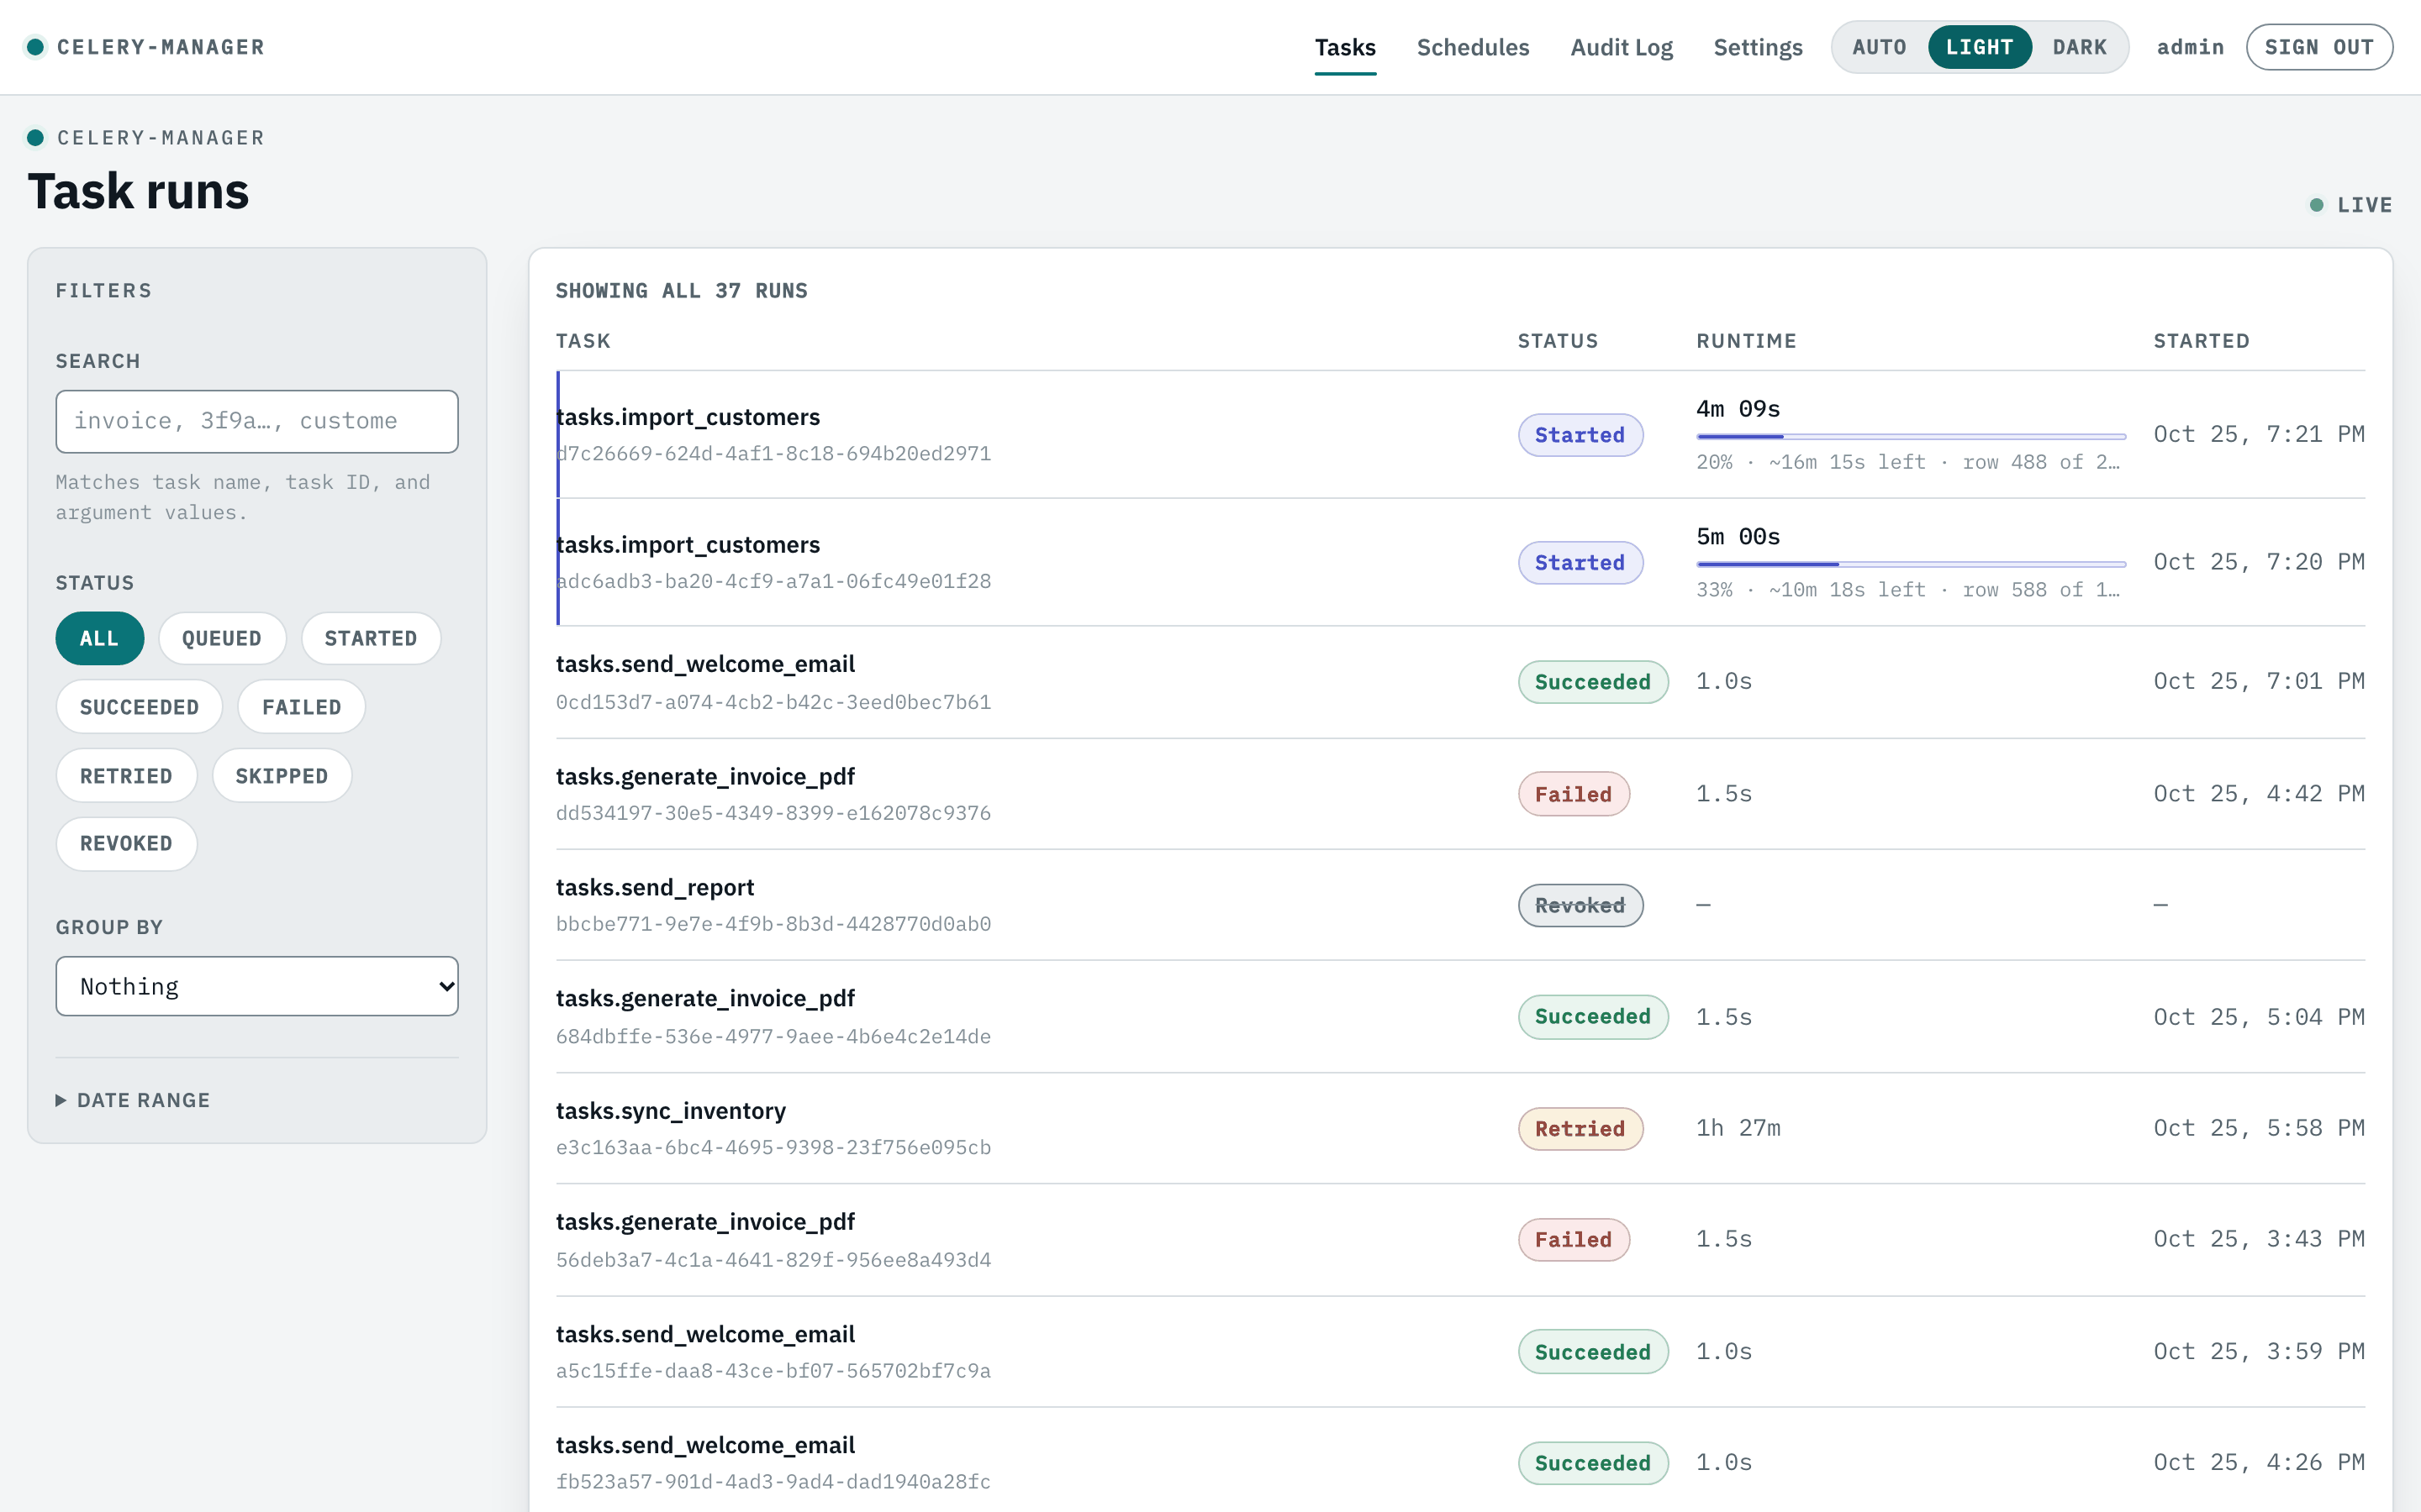Screen dimensions: 2421x1512
Task: Open the tasks.send_report run
Action: (x=1461, y=905)
